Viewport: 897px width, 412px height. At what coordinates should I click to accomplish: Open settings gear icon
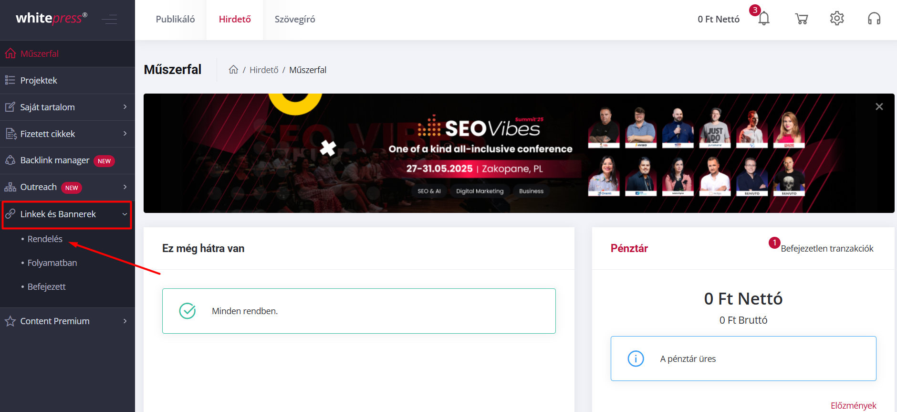tap(837, 19)
